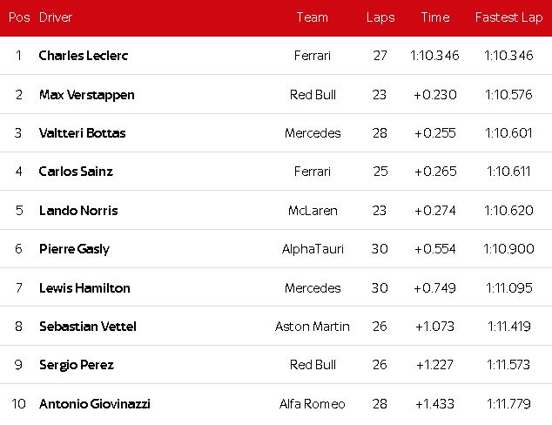Image resolution: width=552 pixels, height=425 pixels.
Task: Click the Pos column header
Action: click(x=18, y=17)
